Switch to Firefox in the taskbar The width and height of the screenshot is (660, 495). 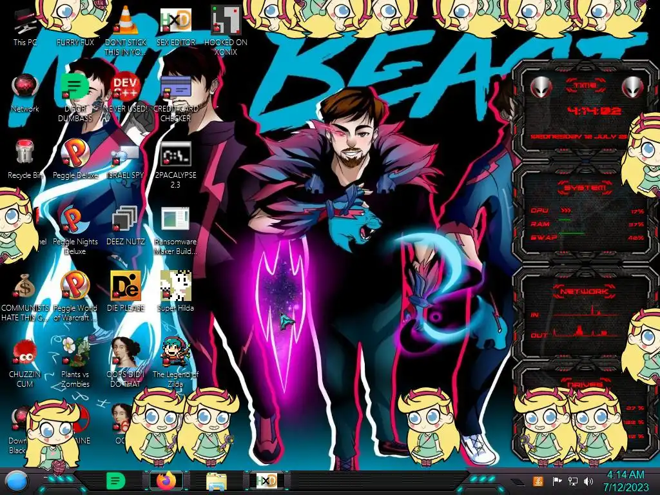pos(166,481)
